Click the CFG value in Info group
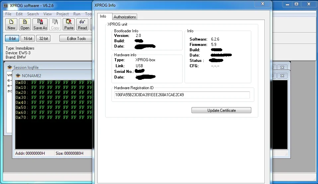318x184 pixels. [x=215, y=66]
